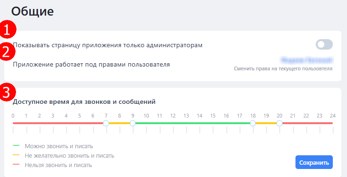
Task: Click the red segment at hour 22
Action: pos(306,123)
